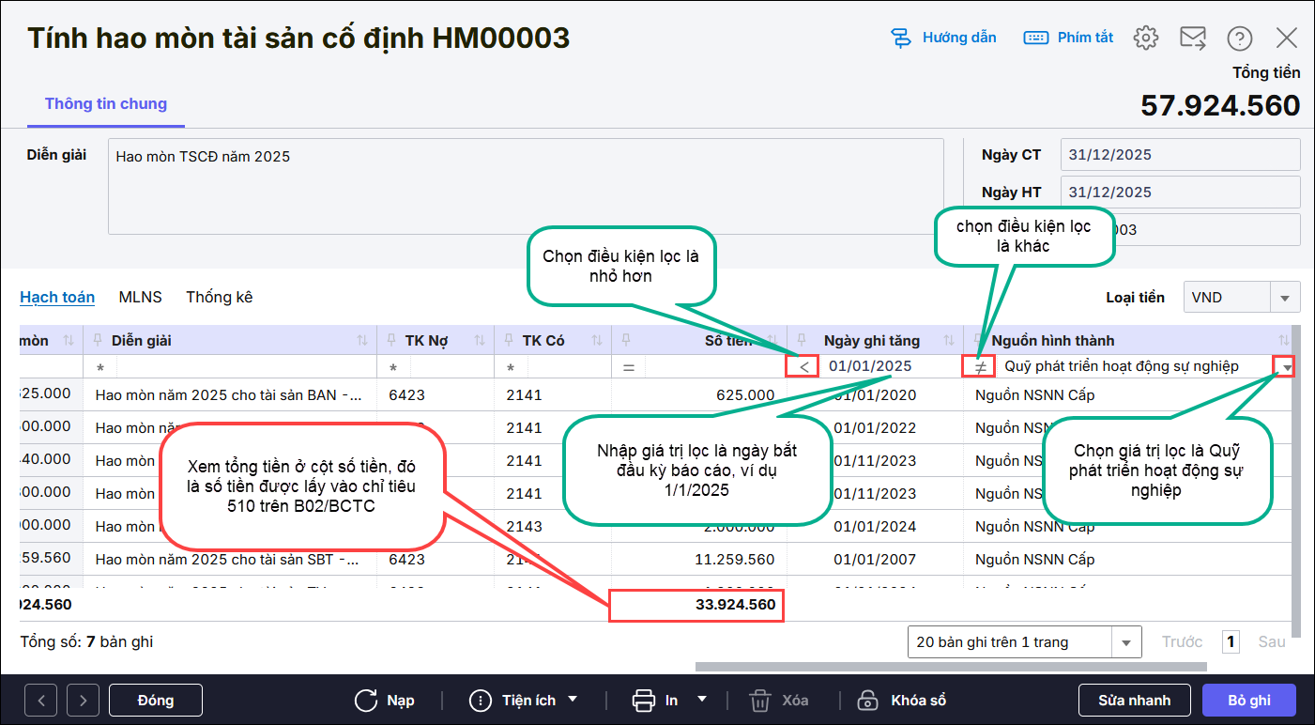Image resolution: width=1315 pixels, height=725 pixels.
Task: Click the Sửa nhanh button
Action: [1135, 701]
